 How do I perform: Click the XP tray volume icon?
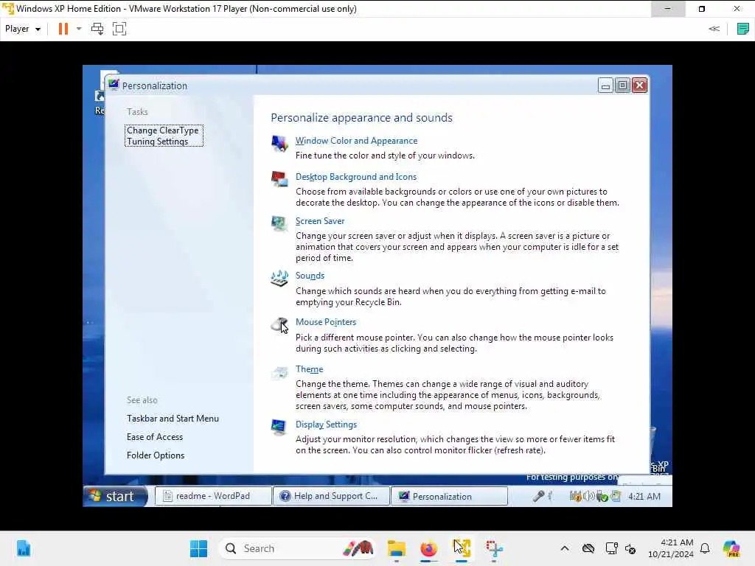click(588, 496)
